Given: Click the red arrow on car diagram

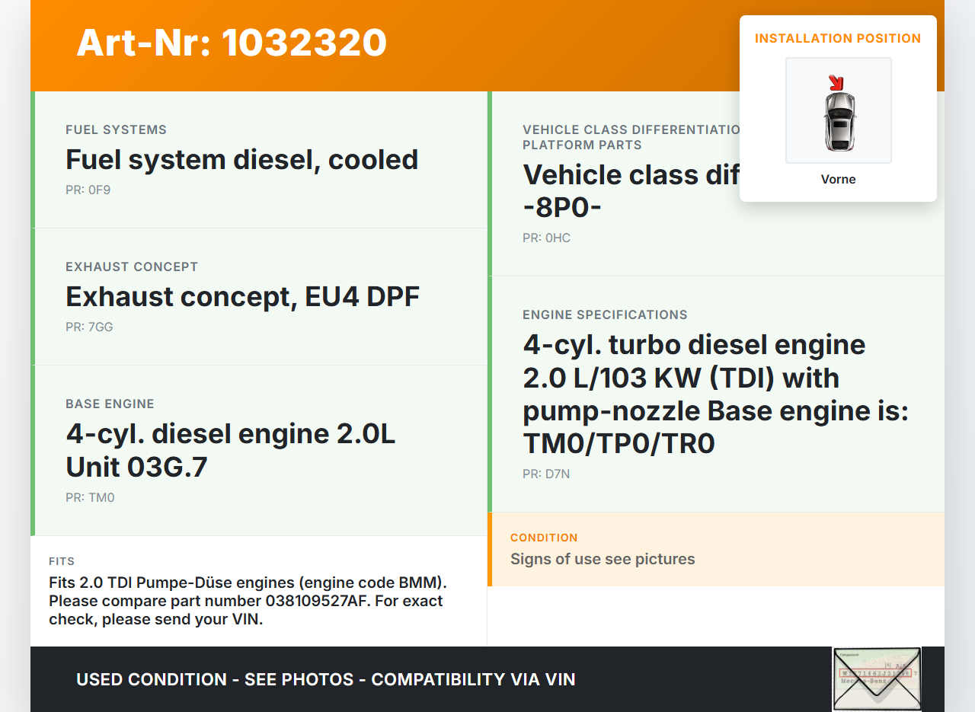Looking at the screenshot, I should click(836, 82).
